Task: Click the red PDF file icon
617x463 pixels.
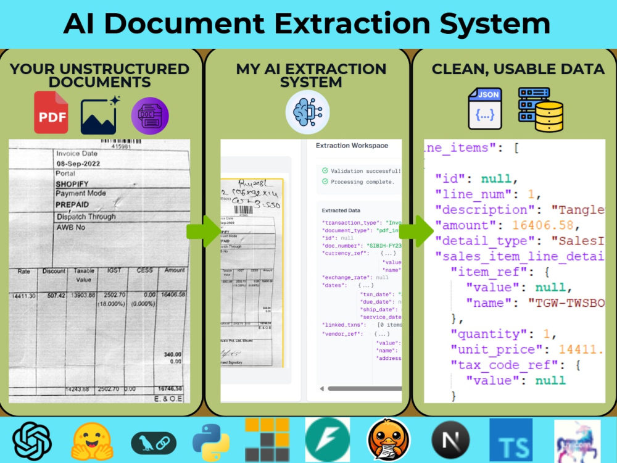Action: (x=51, y=112)
